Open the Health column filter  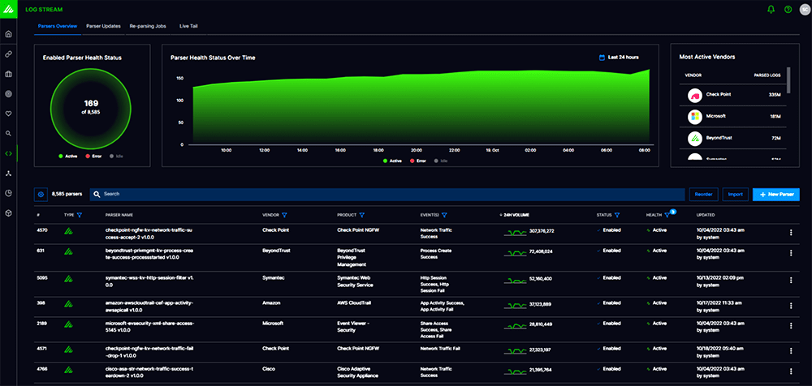667,215
